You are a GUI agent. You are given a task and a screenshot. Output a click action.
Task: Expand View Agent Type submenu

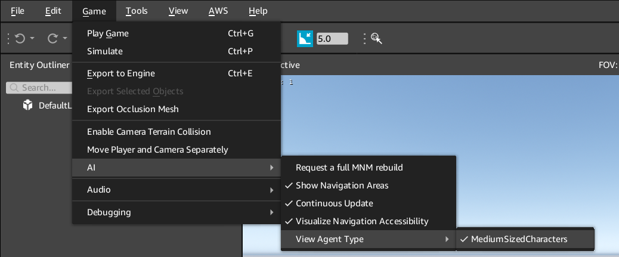coord(369,239)
